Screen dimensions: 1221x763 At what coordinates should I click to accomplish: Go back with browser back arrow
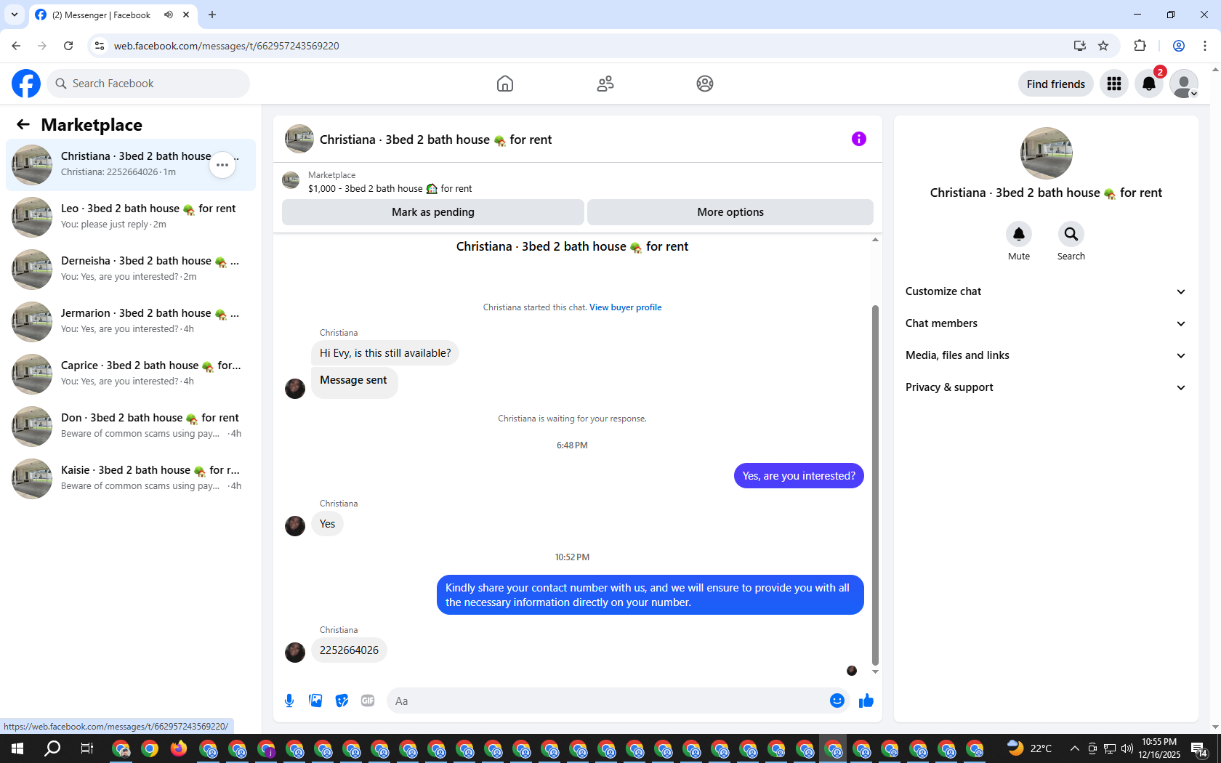point(16,46)
